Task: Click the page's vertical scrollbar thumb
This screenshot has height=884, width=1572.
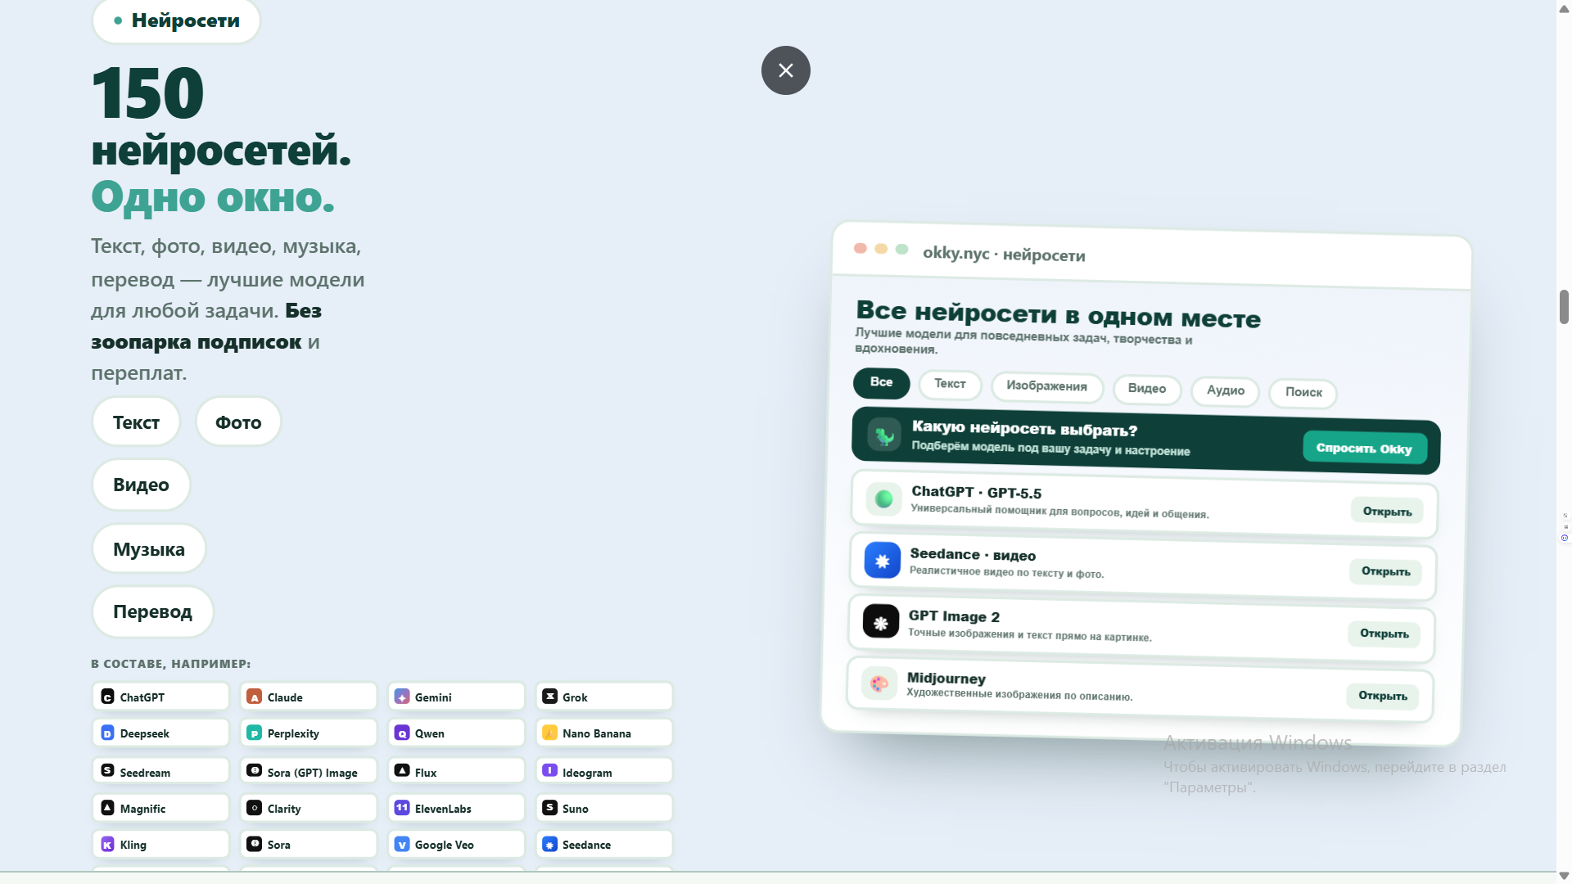Action: point(1564,307)
